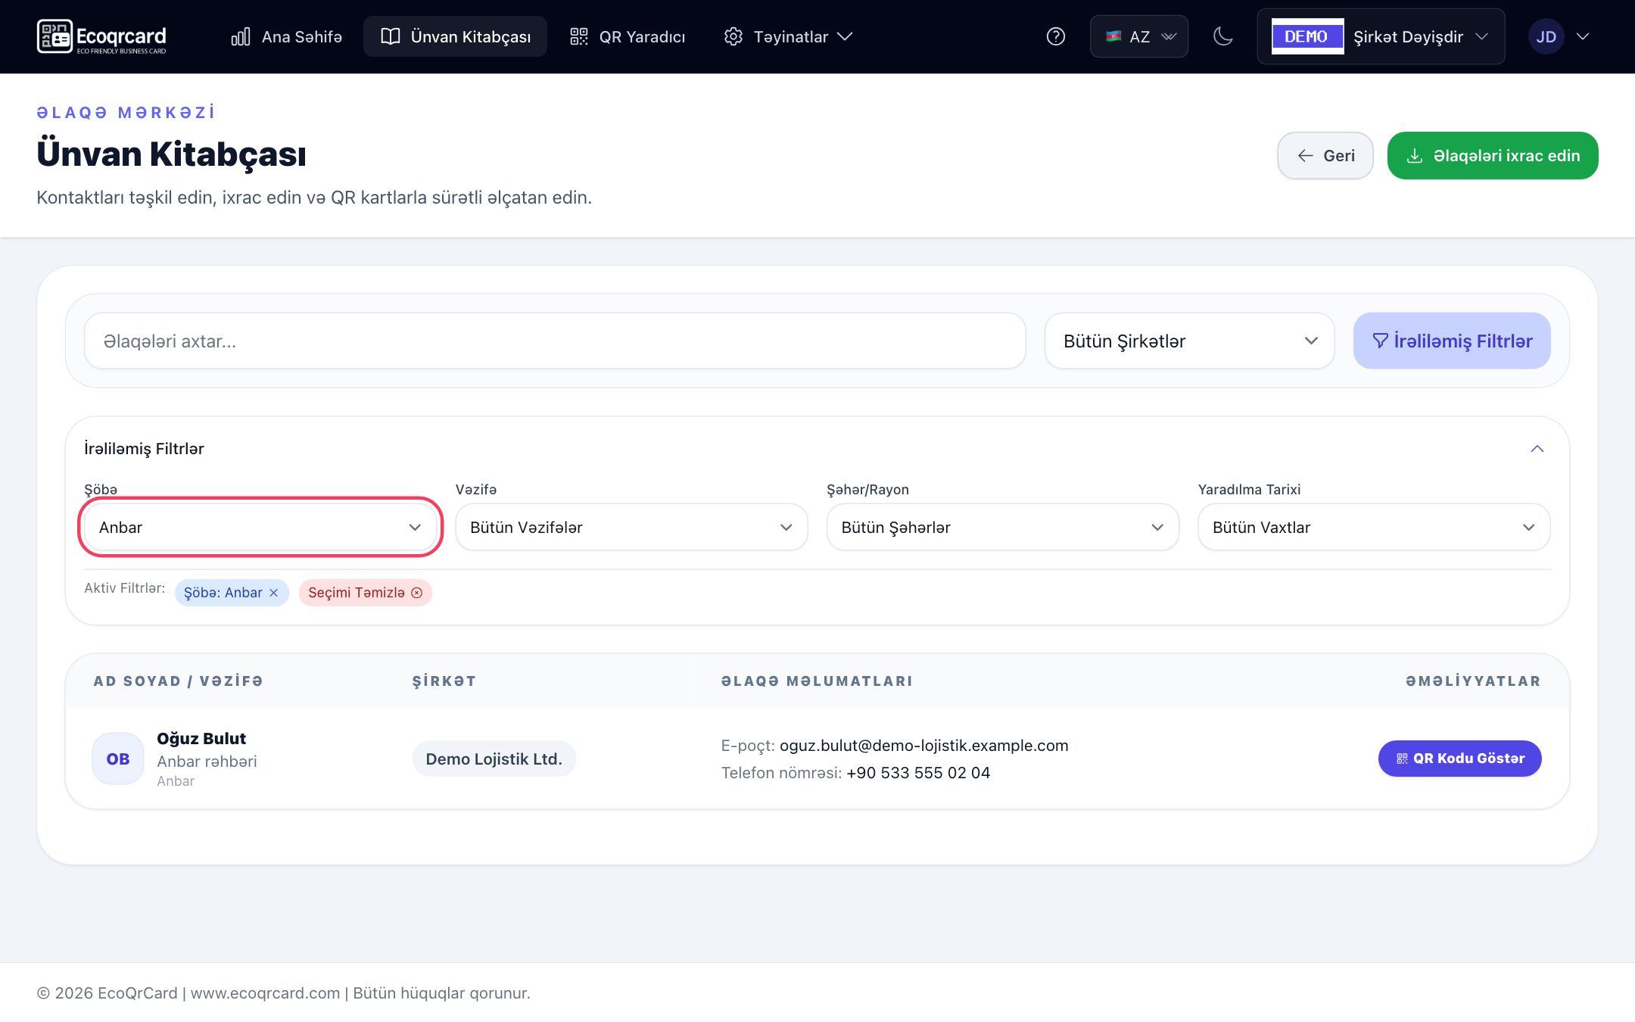Toggle the İrəliləmiş Filtrlər button
This screenshot has width=1635, height=1022.
[1452, 341]
